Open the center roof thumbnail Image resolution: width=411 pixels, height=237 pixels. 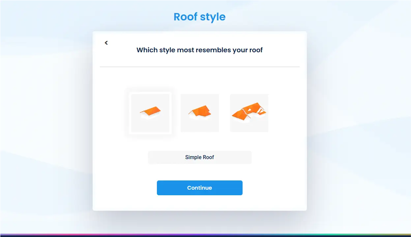tap(200, 113)
